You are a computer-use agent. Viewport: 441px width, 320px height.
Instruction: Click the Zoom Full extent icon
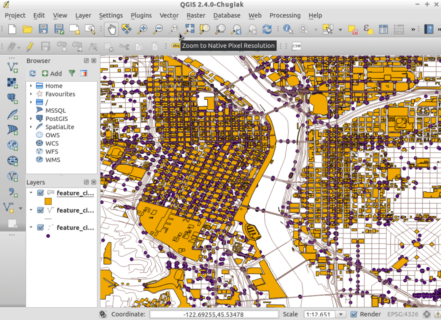(189, 29)
